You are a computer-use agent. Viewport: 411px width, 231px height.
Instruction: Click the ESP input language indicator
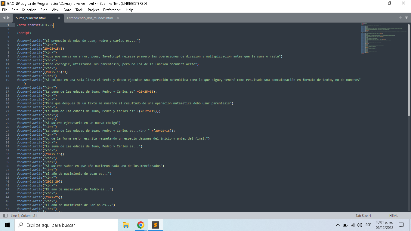pos(368,225)
